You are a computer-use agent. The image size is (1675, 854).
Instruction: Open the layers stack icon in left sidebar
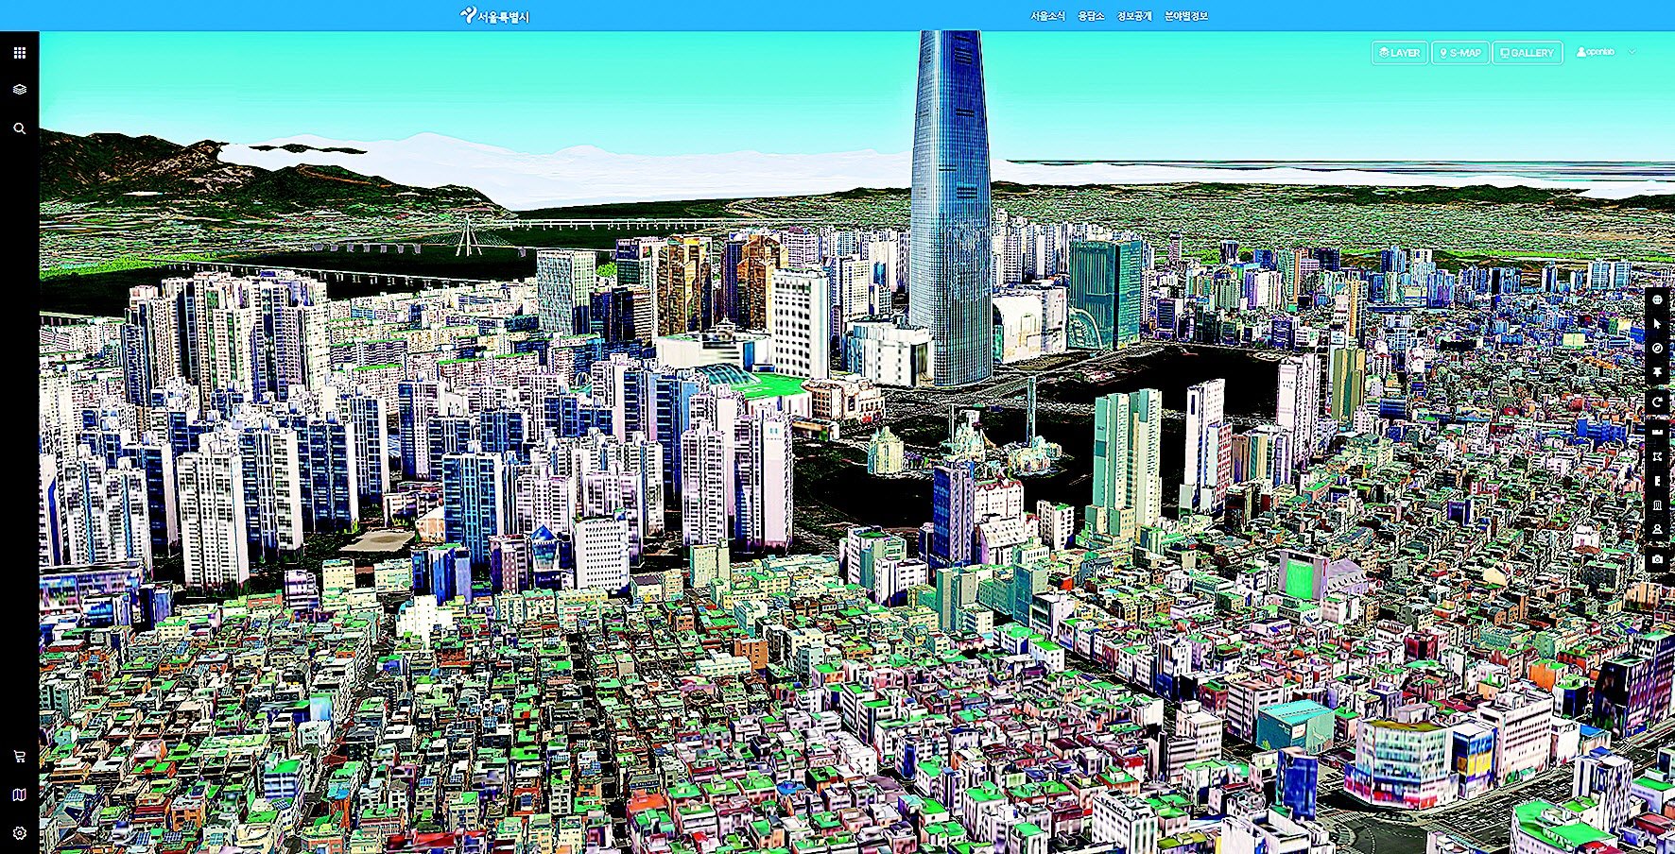coord(19,90)
